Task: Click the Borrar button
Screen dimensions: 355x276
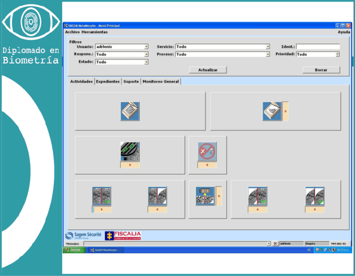Action: coord(321,70)
